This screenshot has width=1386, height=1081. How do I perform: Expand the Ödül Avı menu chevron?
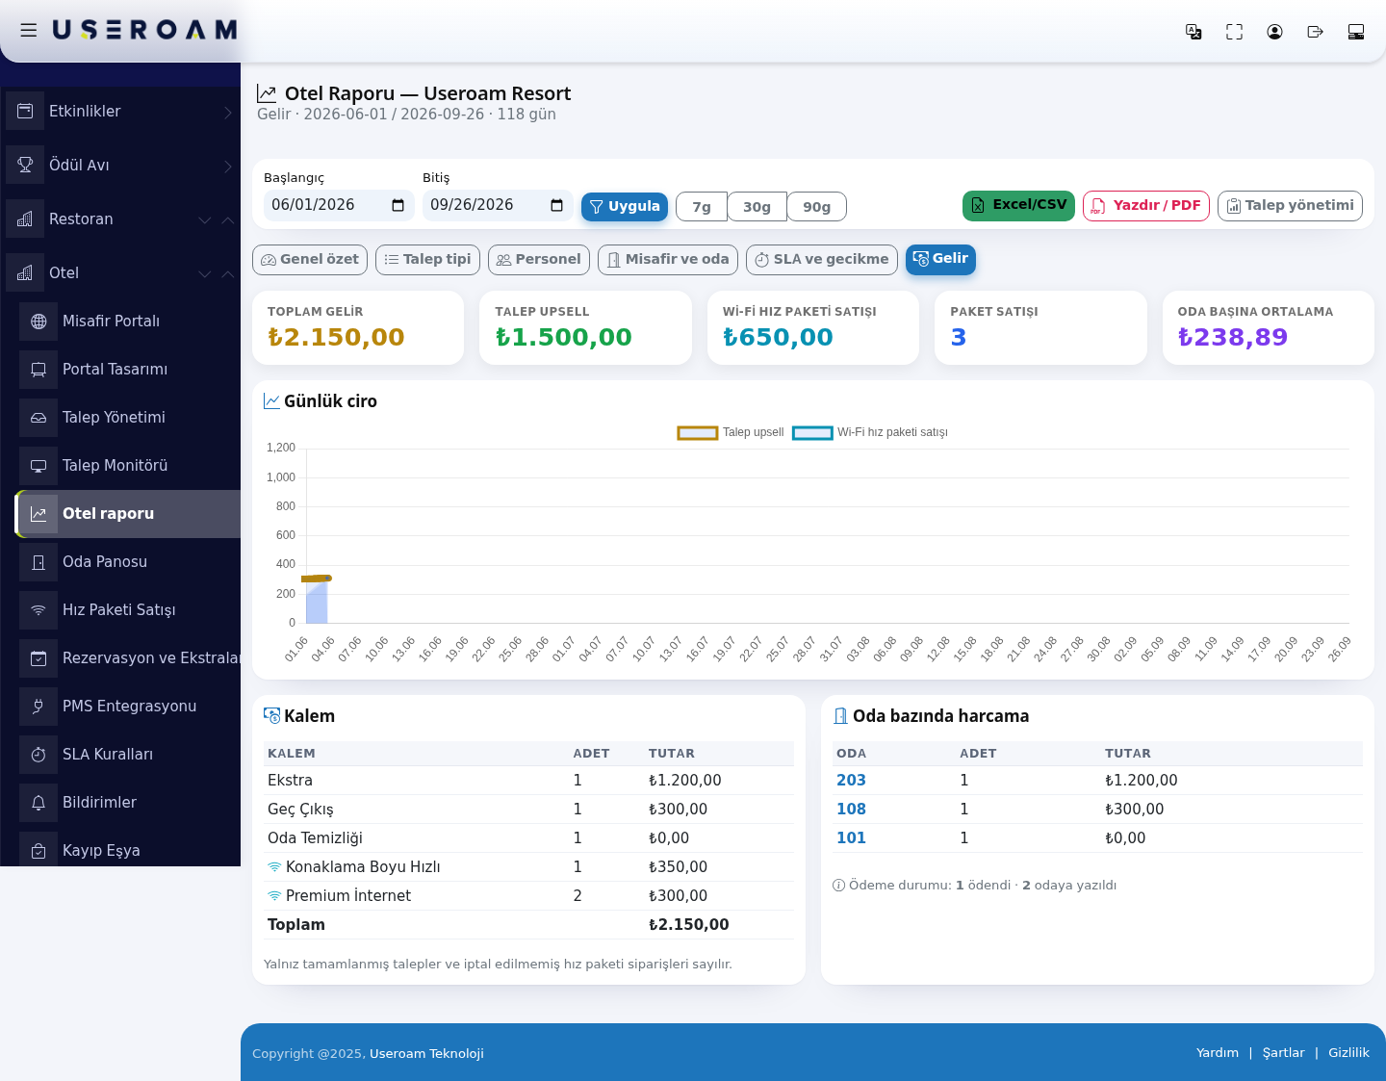(x=228, y=167)
